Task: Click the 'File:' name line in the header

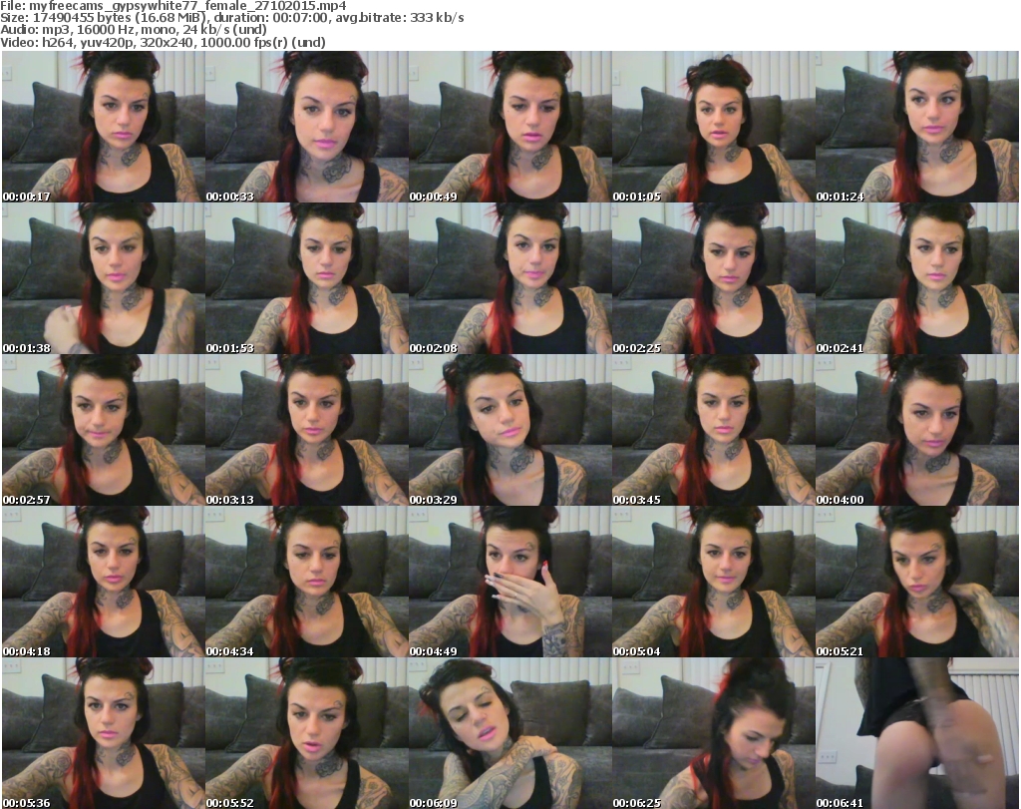Action: pyautogui.click(x=173, y=6)
